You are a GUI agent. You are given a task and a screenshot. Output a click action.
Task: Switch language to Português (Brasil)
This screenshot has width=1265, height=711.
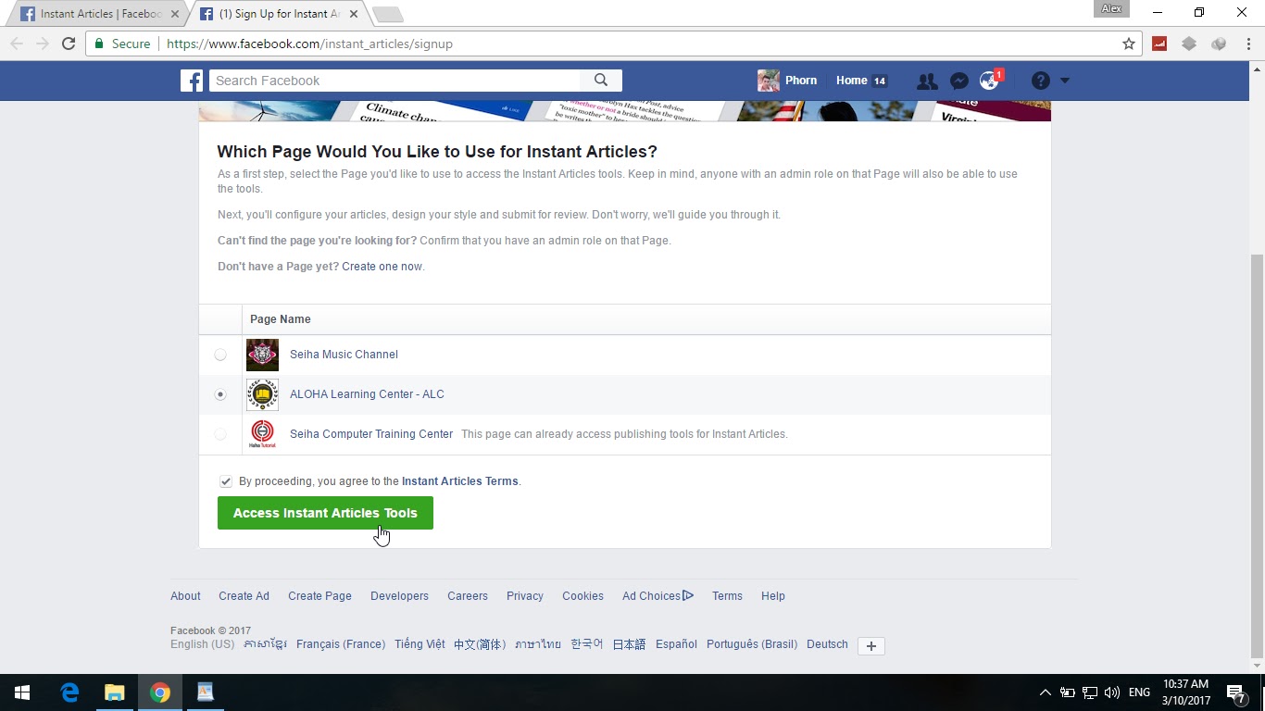pyautogui.click(x=752, y=644)
